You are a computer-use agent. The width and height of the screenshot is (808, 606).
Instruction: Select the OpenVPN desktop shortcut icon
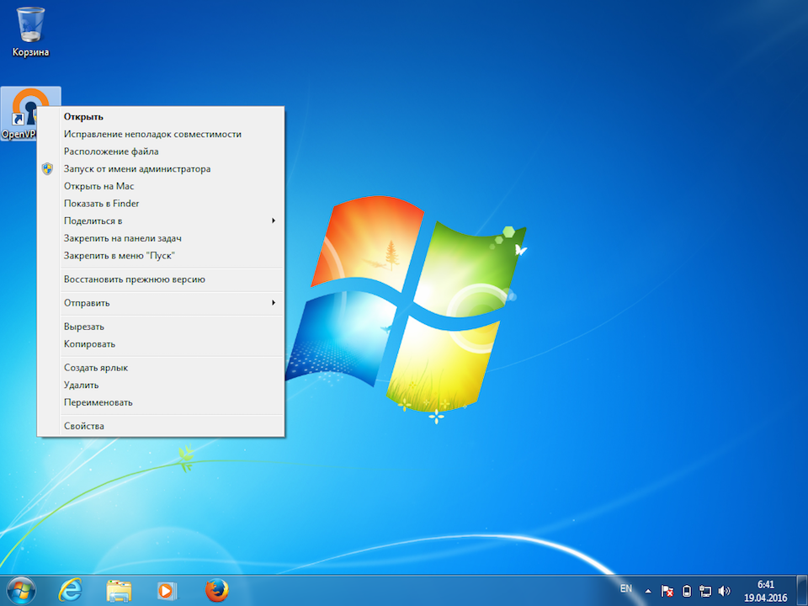20,114
